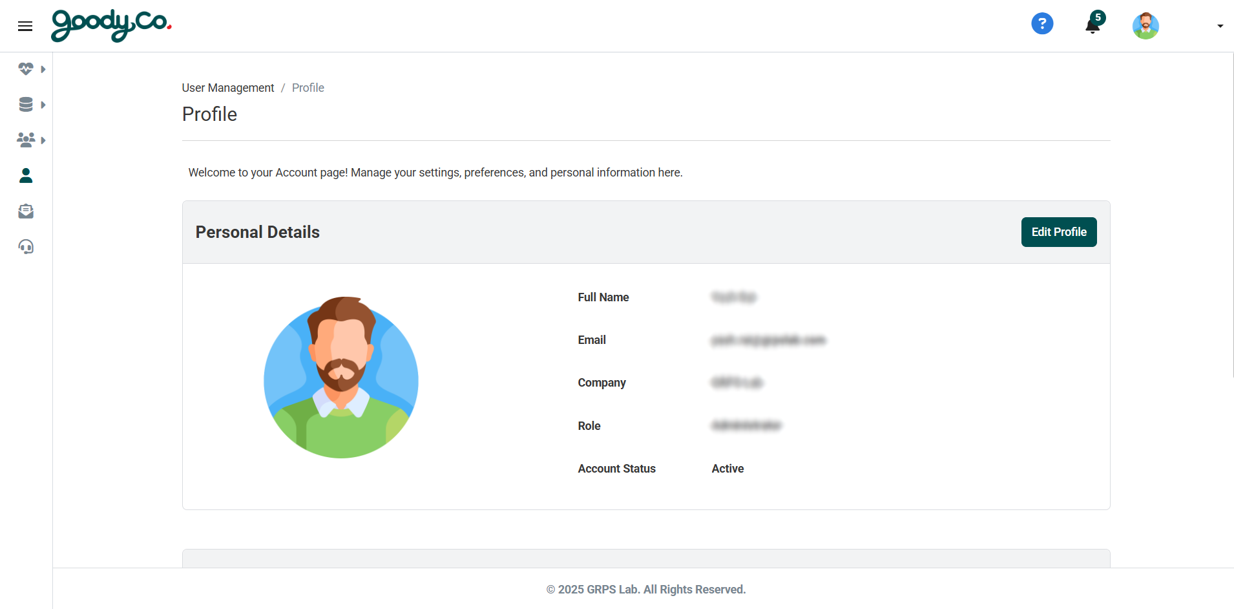Click the support headset icon
Screen dimensions: 1234x609
click(x=25, y=246)
